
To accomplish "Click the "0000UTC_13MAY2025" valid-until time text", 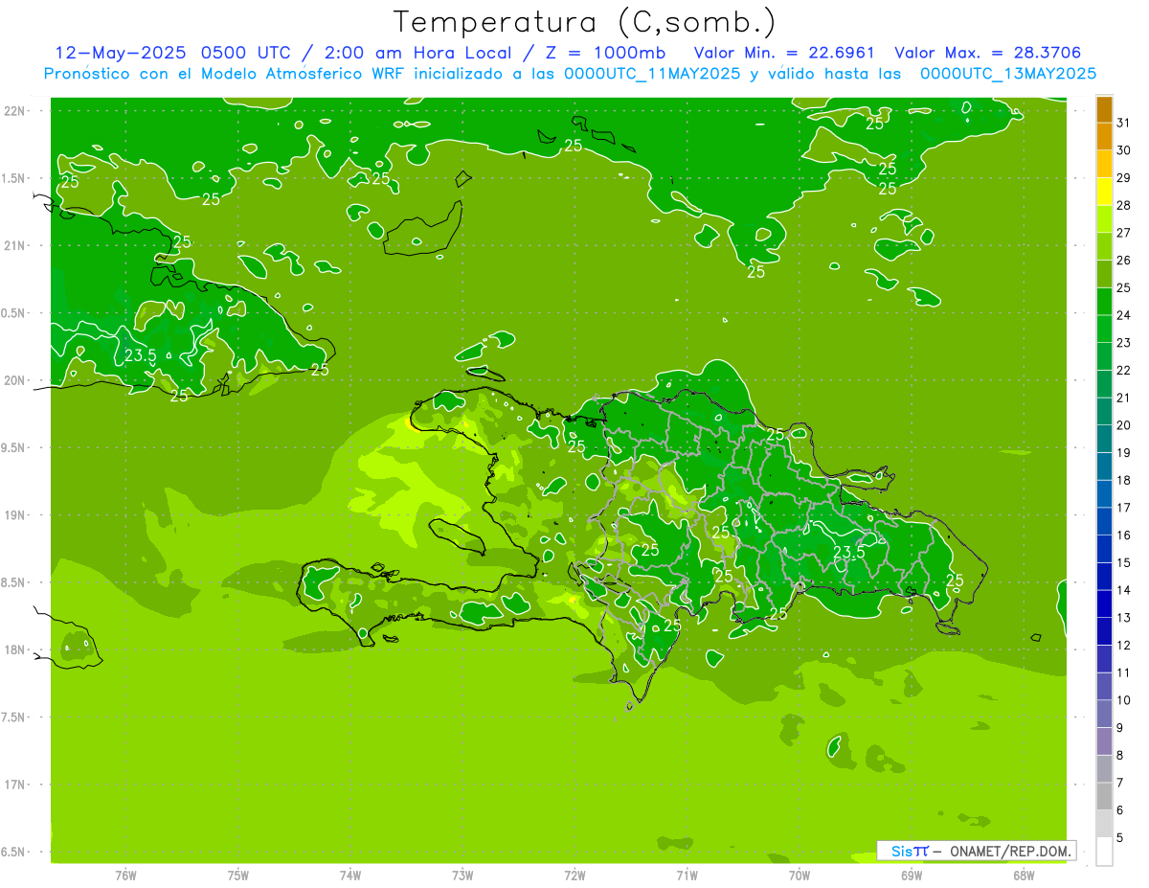I will point(1008,74).
